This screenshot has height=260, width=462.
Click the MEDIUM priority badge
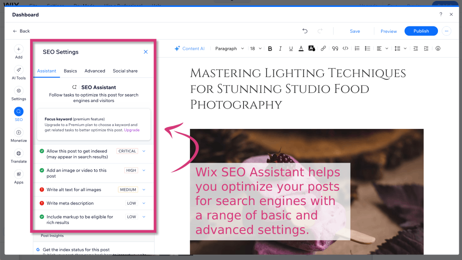[128, 190]
